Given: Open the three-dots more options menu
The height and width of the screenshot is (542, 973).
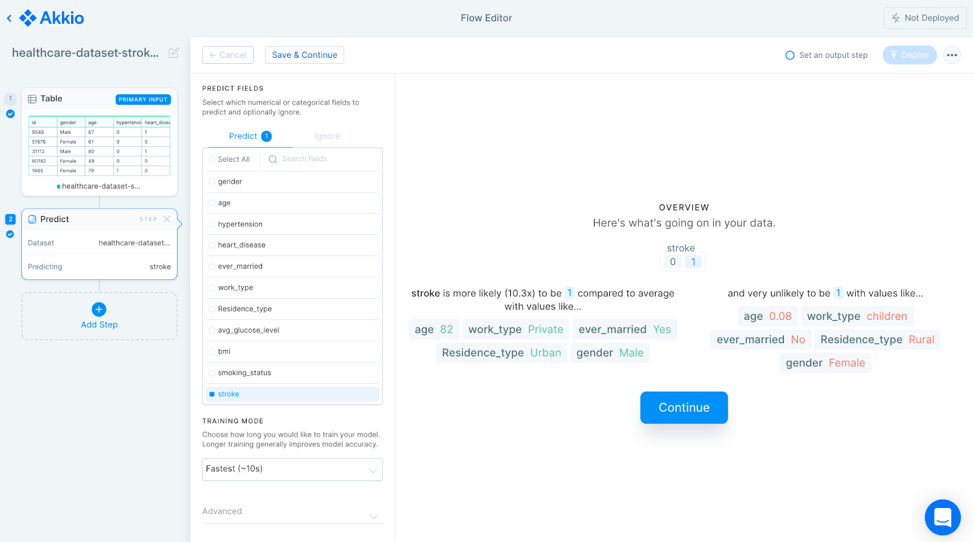Looking at the screenshot, I should click(952, 55).
